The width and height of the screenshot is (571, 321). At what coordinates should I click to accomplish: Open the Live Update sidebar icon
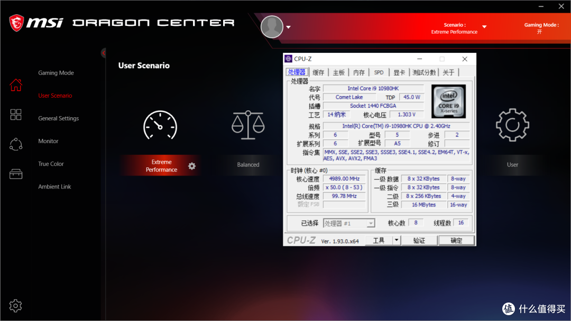pyautogui.click(x=16, y=144)
